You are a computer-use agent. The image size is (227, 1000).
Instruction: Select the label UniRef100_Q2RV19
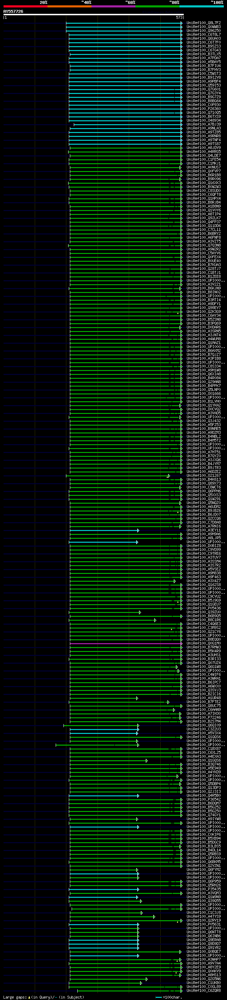coord(204,921)
